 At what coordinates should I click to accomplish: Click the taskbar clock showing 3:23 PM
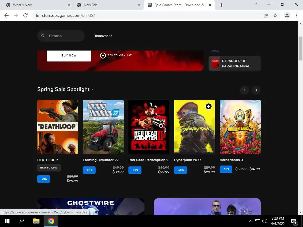pos(278,221)
